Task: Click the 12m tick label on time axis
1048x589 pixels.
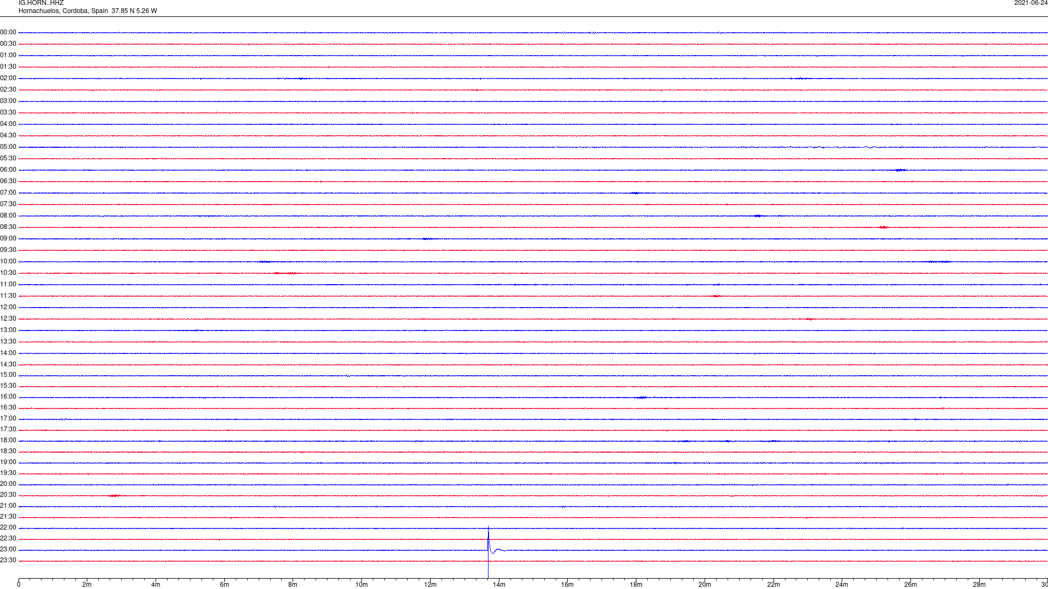Action: 430,585
